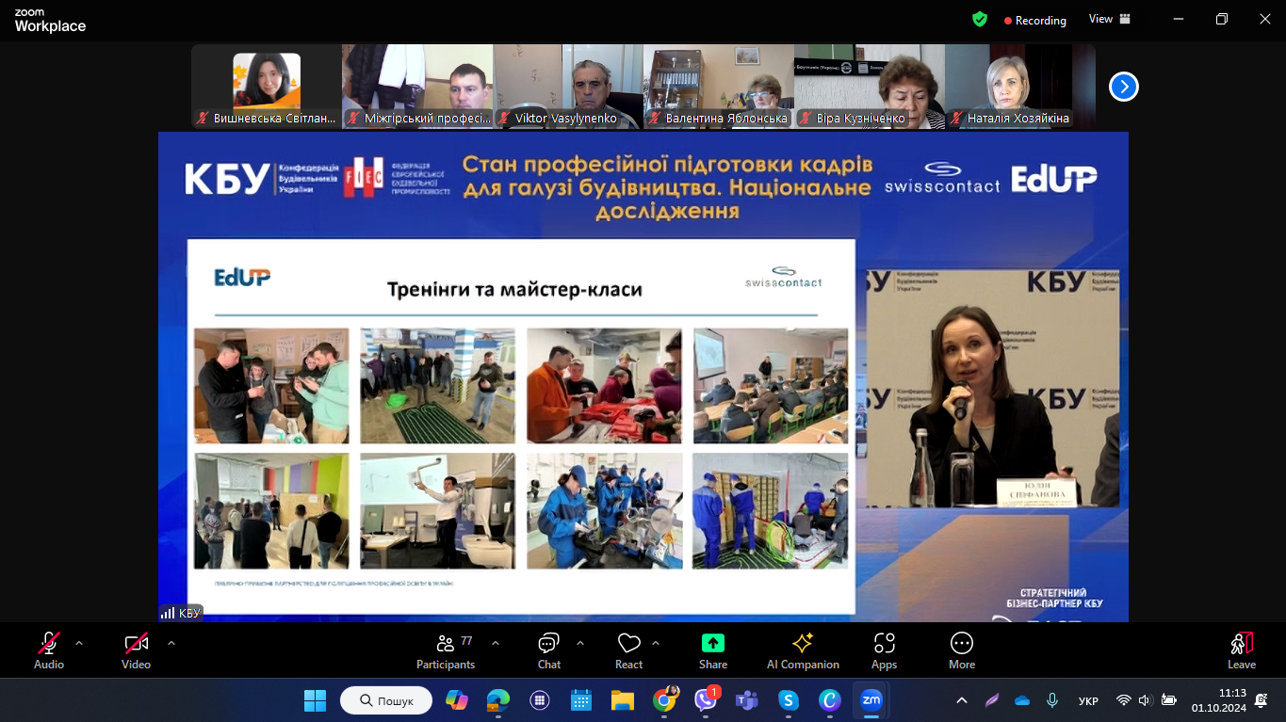Viewport: 1286px width, 722px height.
Task: Toggle UKR keyboard language in system tray
Action: [x=1087, y=701]
